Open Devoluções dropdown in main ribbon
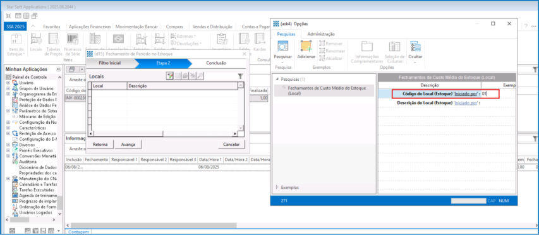 click(186, 44)
